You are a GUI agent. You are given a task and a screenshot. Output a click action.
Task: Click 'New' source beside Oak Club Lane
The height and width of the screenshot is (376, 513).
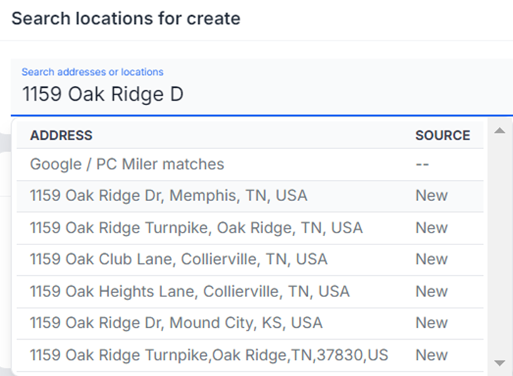pos(431,259)
